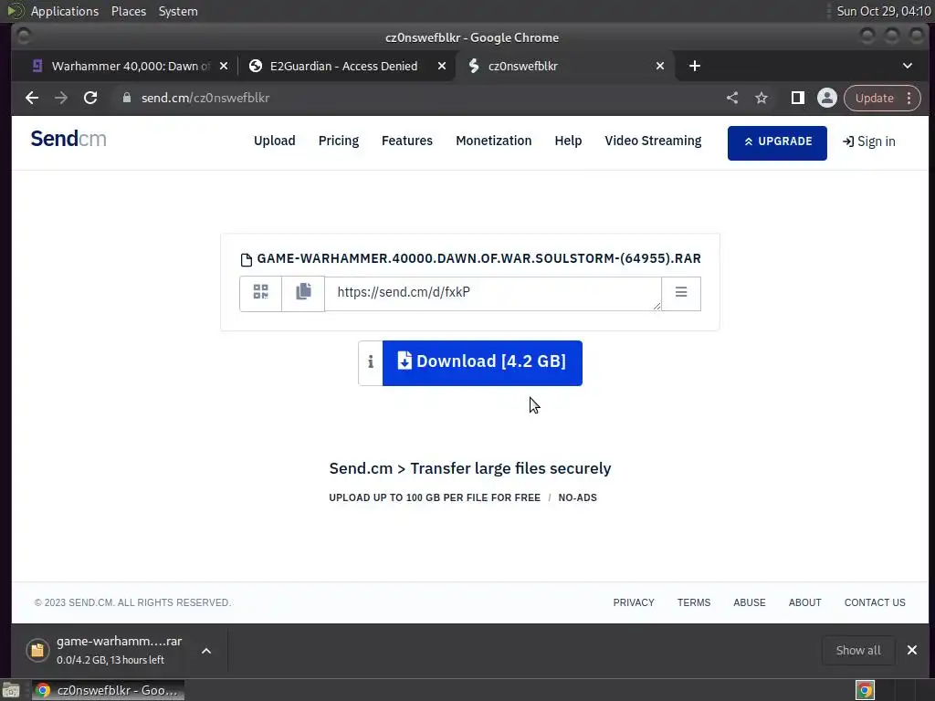Open the Help nav link
The width and height of the screenshot is (935, 701).
pos(568,141)
